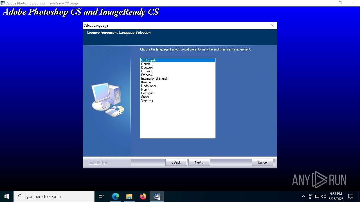
Task: Open Task View on the taskbar
Action: tap(101, 196)
